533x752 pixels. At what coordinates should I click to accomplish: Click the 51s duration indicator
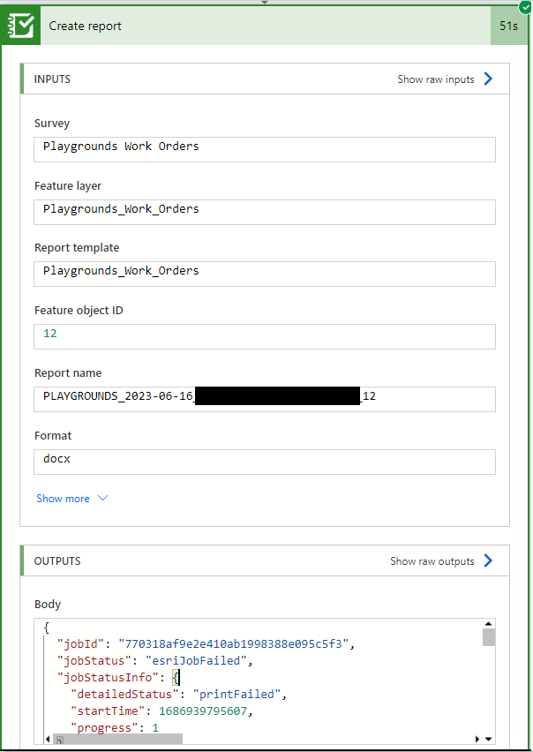(x=510, y=26)
